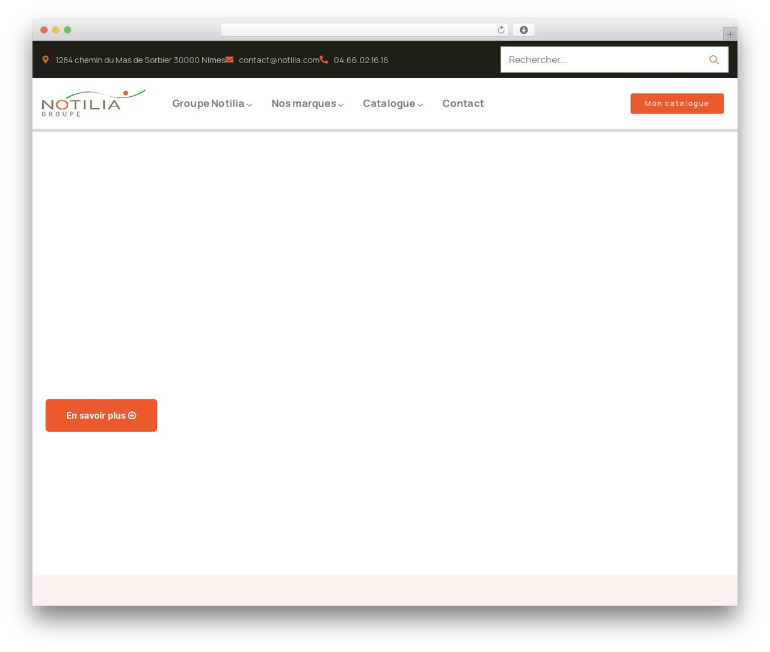Expand the Groupe Notilia dropdown menu

212,103
